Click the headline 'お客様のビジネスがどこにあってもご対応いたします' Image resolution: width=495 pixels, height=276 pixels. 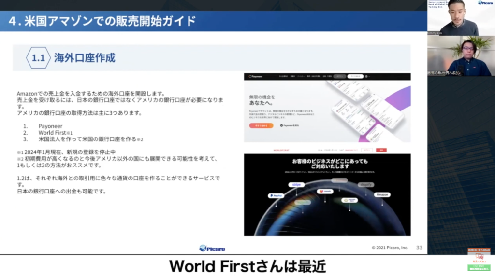pos(330,164)
